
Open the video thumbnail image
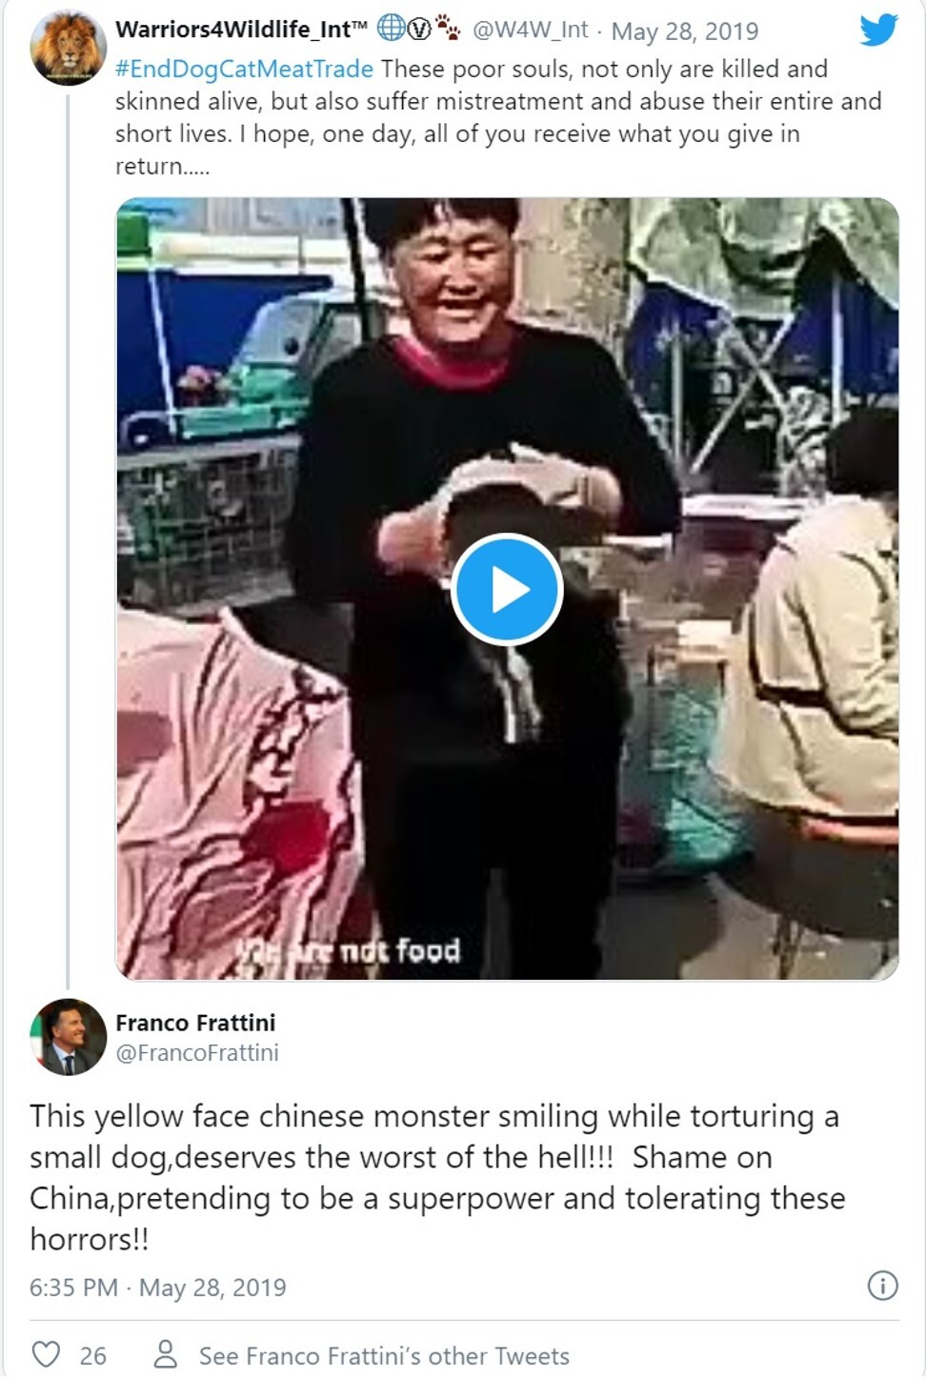pyautogui.click(x=507, y=589)
